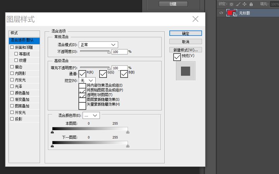Click the 无标题 layer thumbnail

(x=232, y=13)
